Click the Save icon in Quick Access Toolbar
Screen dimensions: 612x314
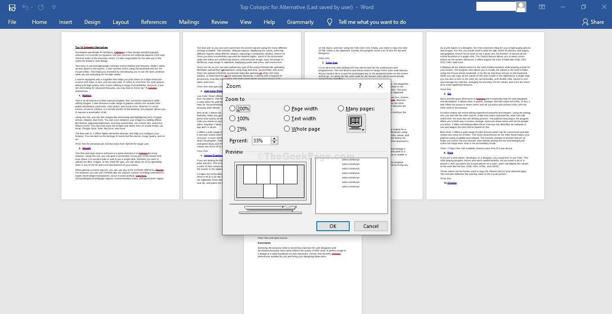[x=12, y=7]
